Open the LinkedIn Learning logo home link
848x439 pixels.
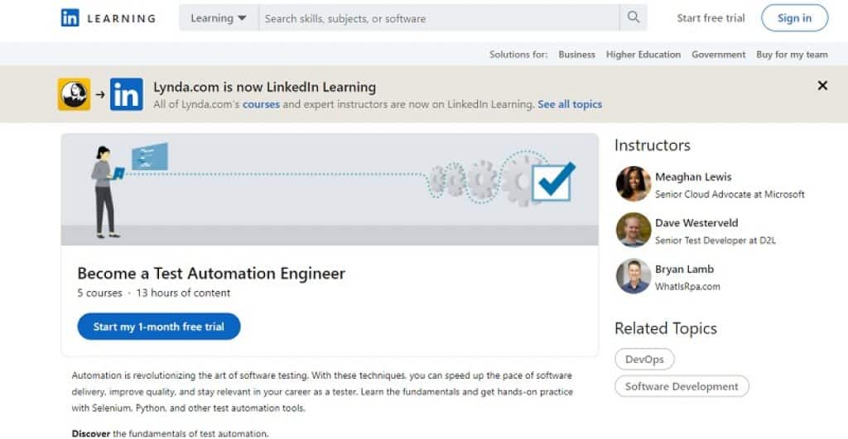(x=108, y=18)
